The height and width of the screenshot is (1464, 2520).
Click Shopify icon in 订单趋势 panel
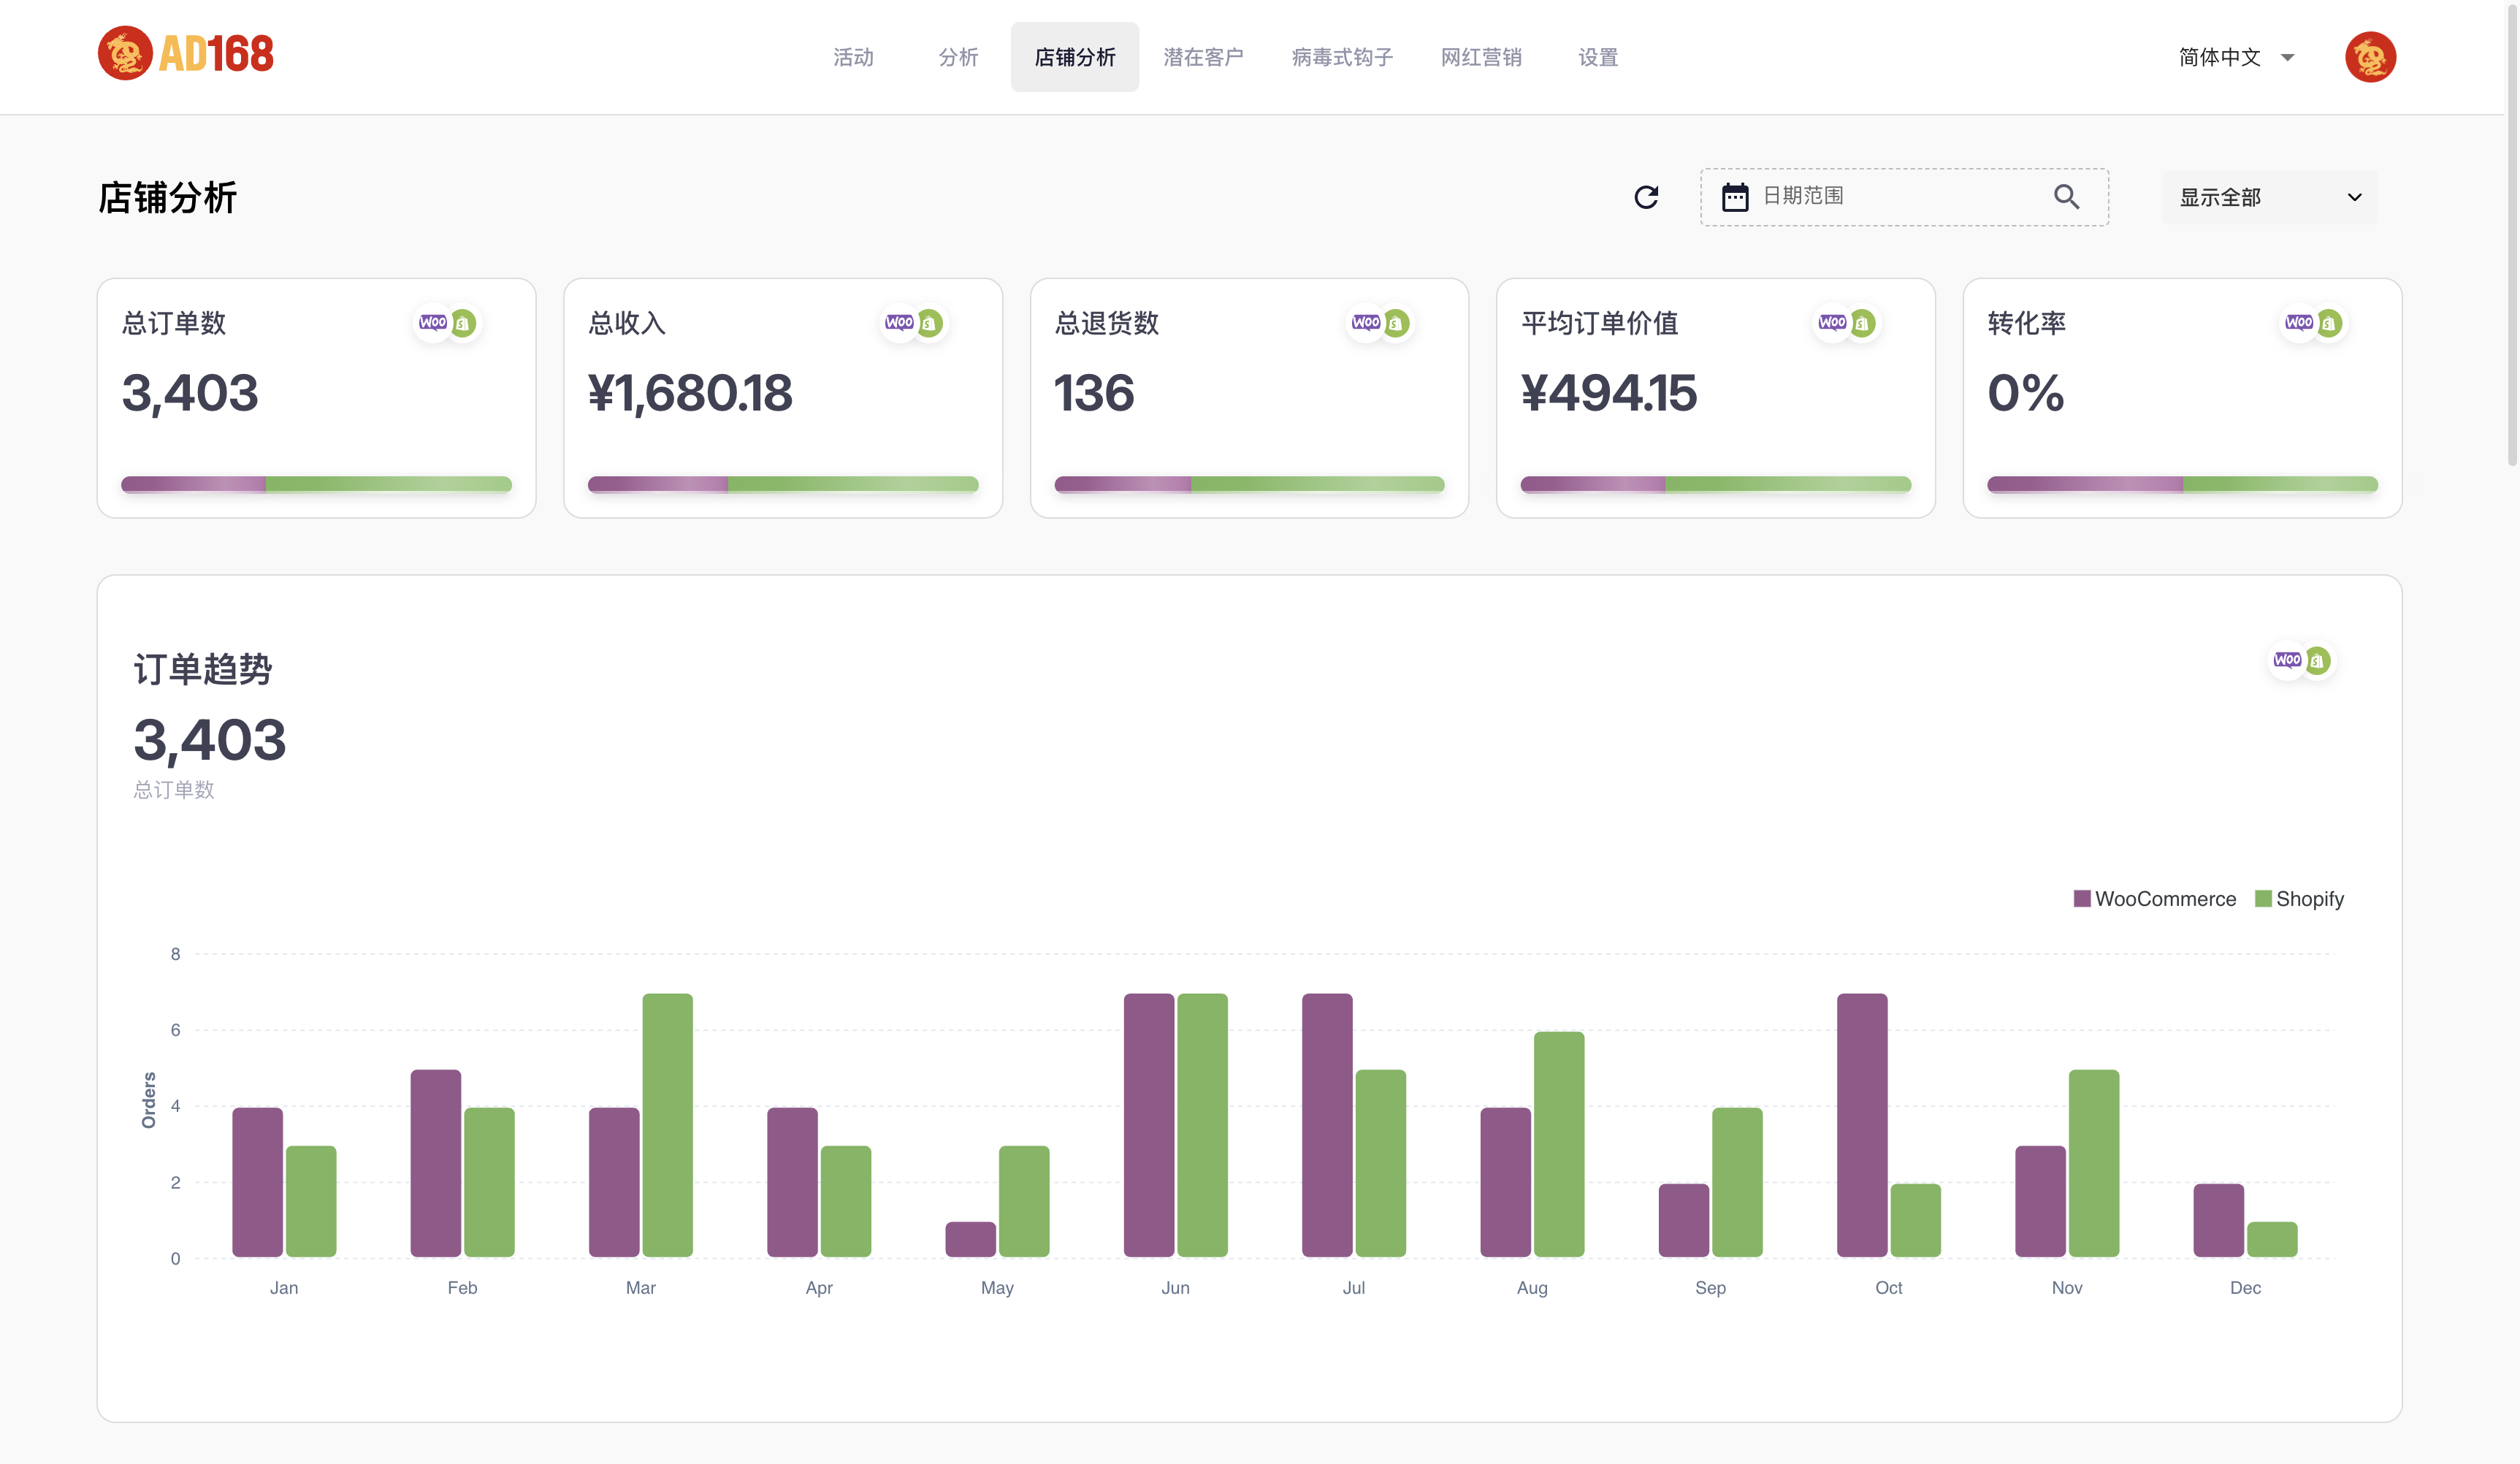(x=2317, y=660)
